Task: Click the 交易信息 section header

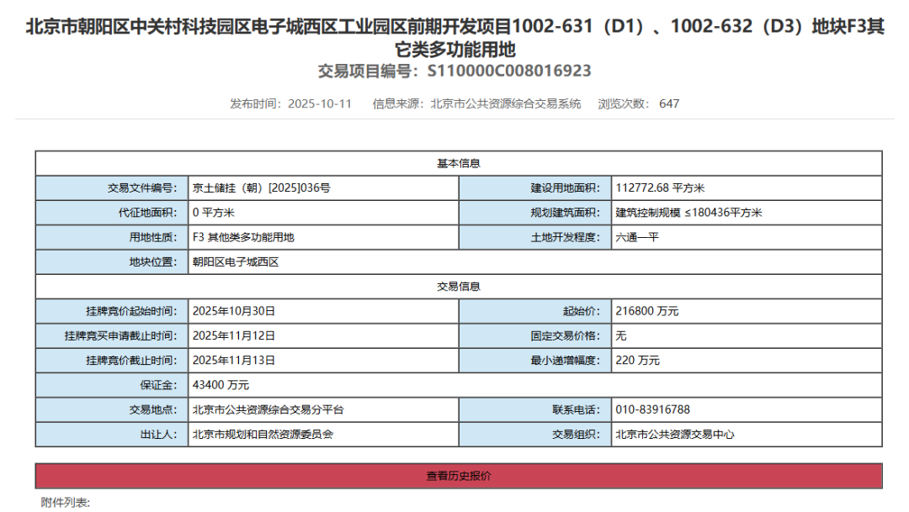Action: tap(459, 286)
